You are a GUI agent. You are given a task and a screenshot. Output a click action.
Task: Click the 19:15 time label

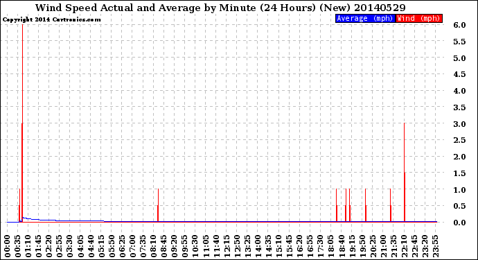pos(352,246)
